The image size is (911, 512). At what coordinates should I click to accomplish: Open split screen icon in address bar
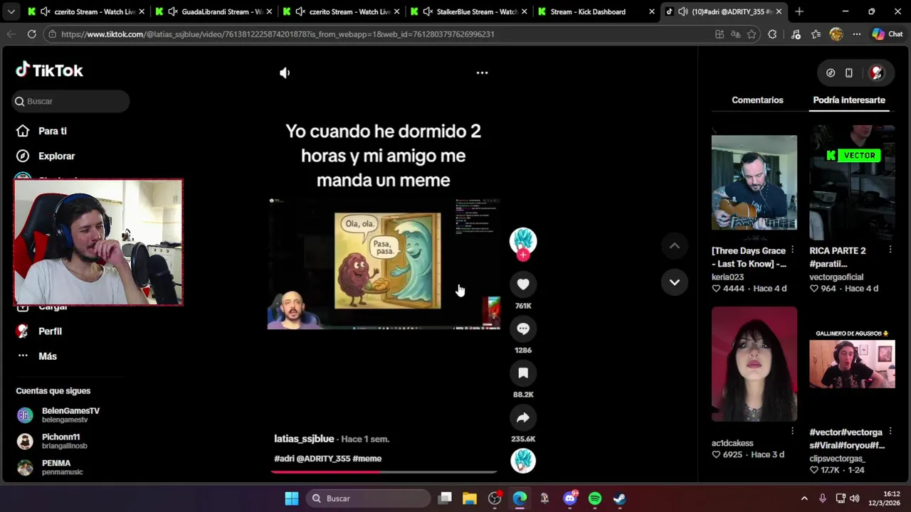point(720,34)
